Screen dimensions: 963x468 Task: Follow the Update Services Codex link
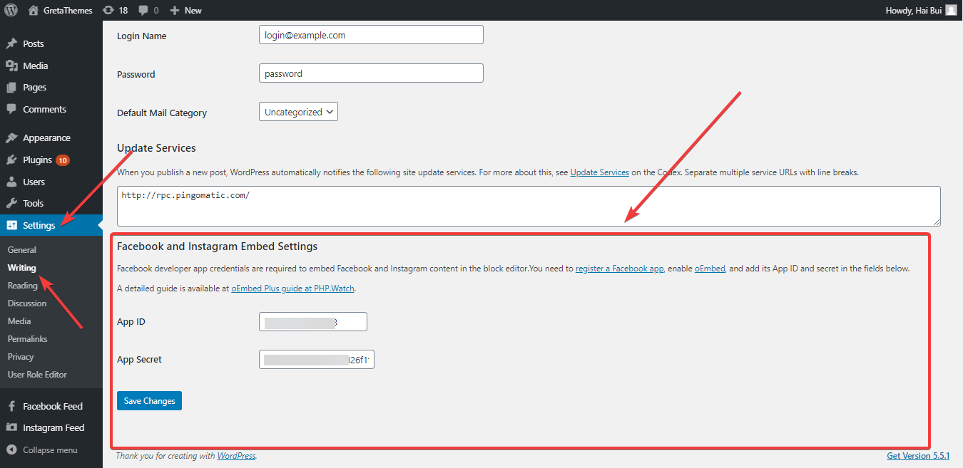click(x=600, y=172)
